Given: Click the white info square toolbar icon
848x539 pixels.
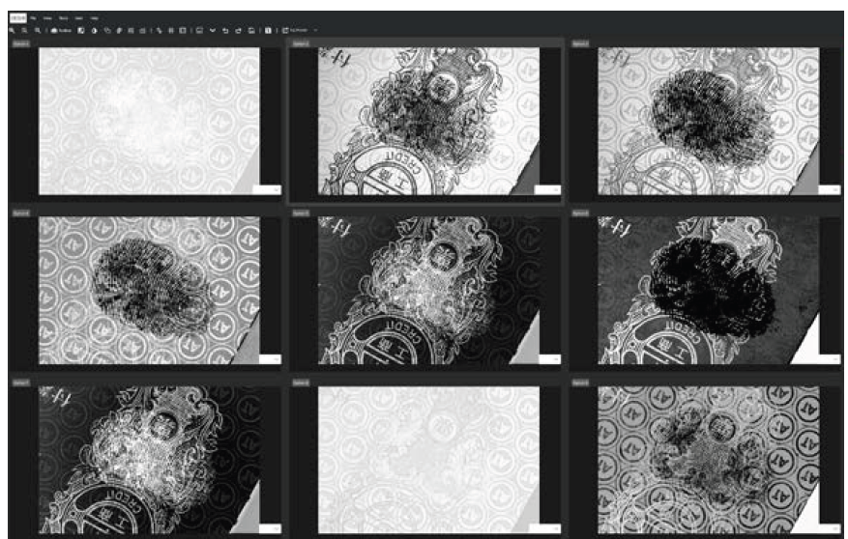Looking at the screenshot, I should 268,30.
